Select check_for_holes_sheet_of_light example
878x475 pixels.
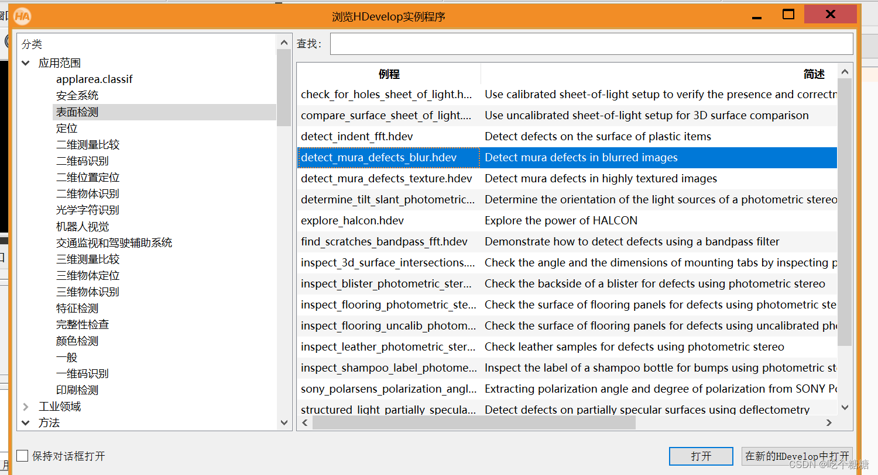[x=386, y=95]
